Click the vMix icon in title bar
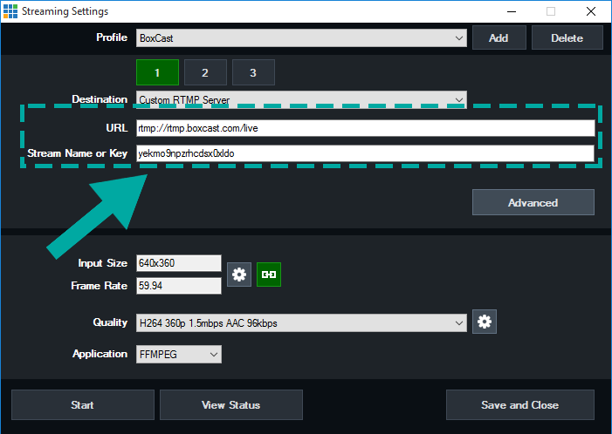The image size is (612, 434). coord(10,11)
